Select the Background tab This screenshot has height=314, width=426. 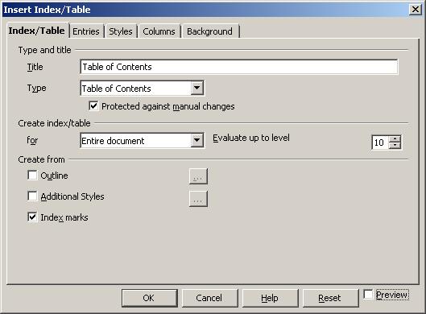[209, 31]
